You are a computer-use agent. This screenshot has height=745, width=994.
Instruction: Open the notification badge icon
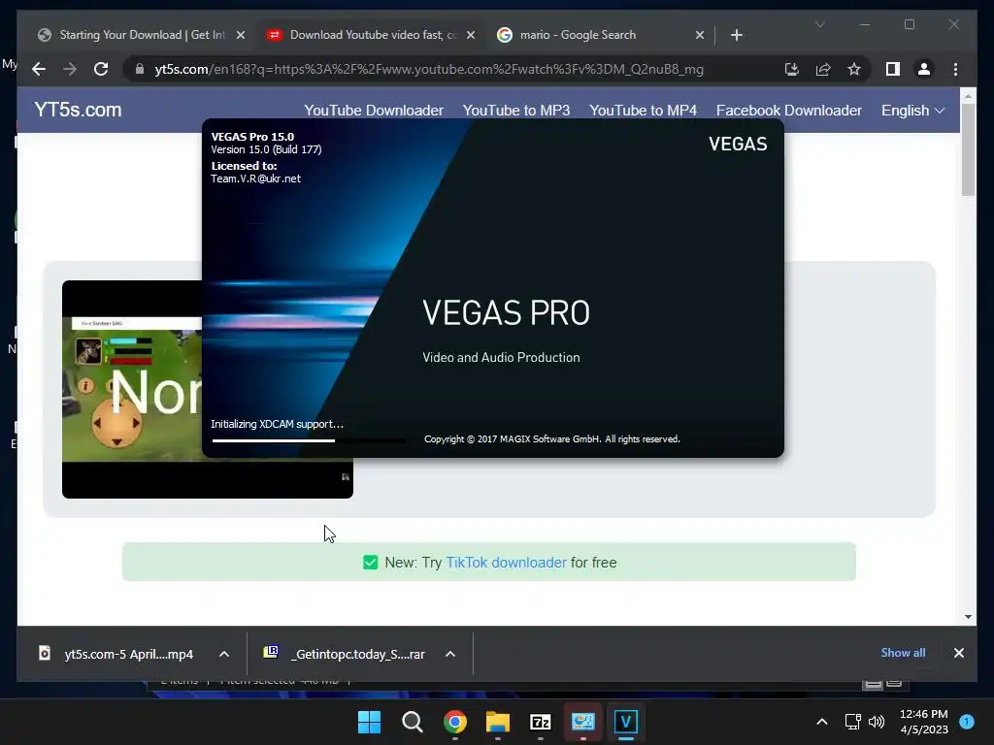(x=966, y=721)
